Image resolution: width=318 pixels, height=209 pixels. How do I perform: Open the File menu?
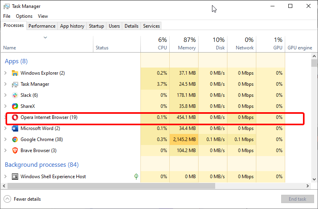[7, 16]
